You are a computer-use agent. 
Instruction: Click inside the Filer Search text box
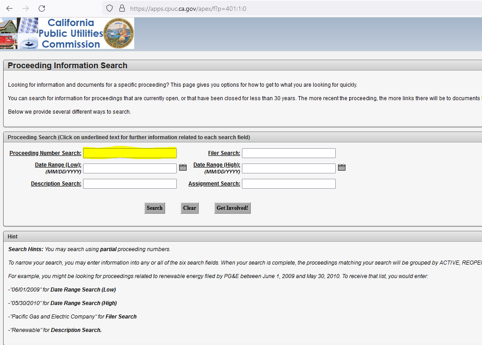pyautogui.click(x=289, y=153)
